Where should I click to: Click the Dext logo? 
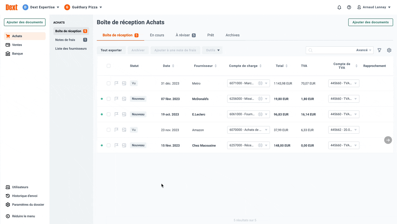(12, 7)
